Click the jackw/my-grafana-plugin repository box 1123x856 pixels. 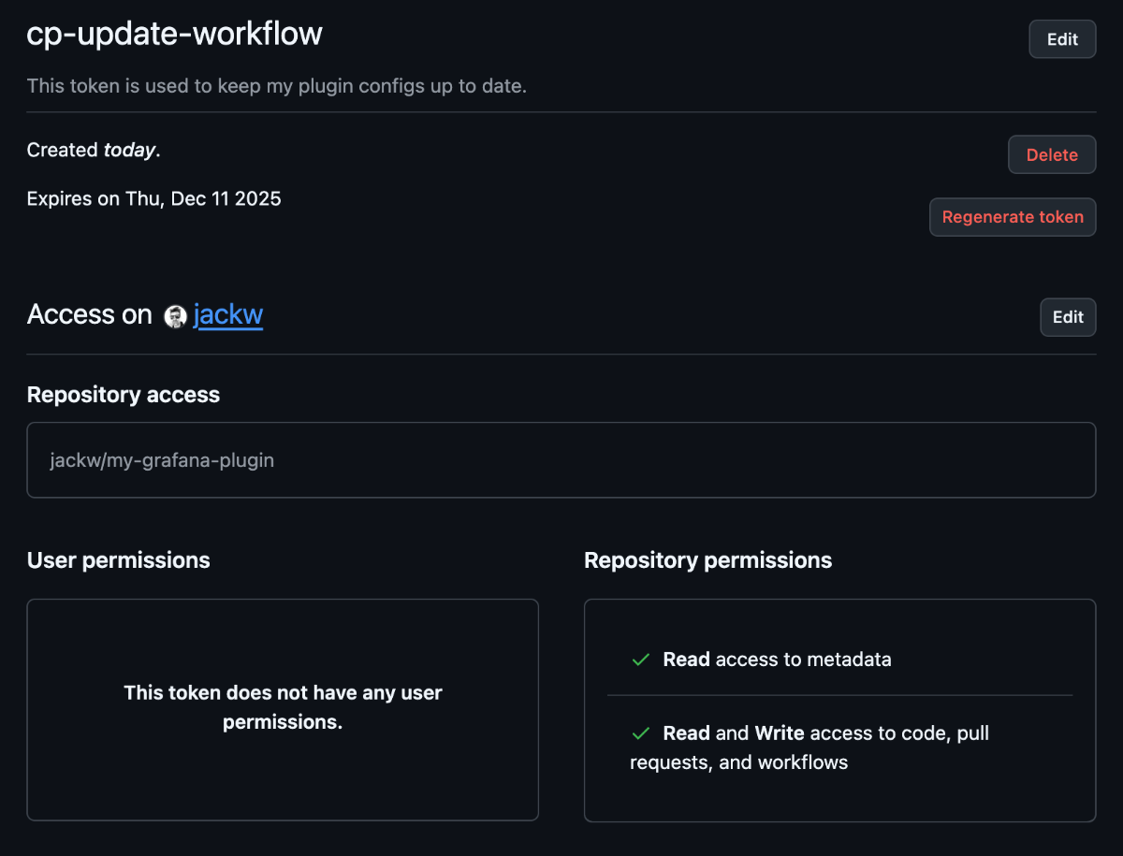(561, 460)
